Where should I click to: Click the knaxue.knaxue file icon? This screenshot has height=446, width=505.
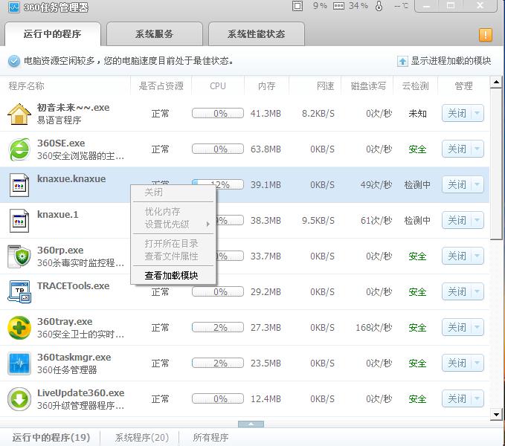pos(19,185)
